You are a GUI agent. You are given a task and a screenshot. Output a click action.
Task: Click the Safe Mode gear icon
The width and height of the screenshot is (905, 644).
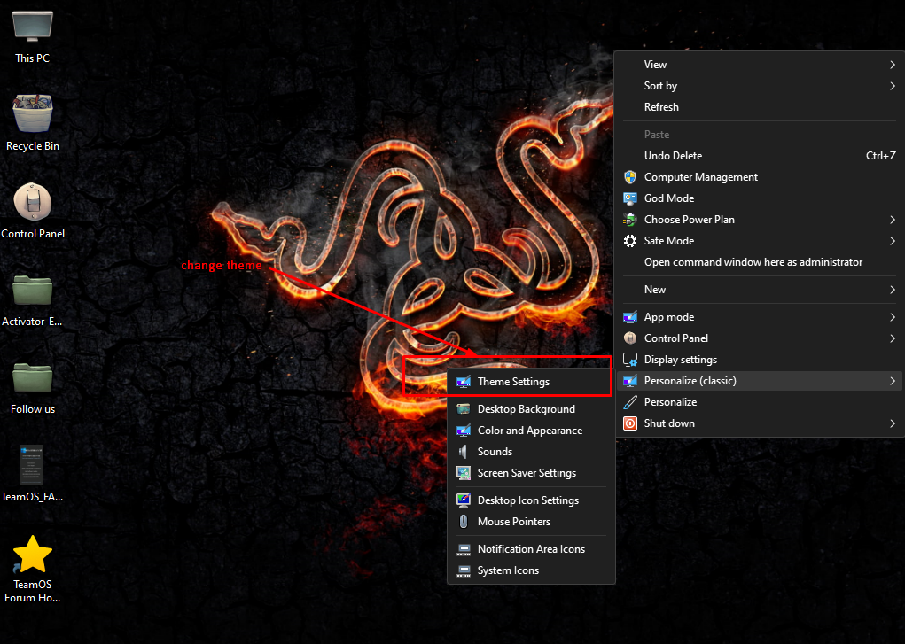click(630, 241)
